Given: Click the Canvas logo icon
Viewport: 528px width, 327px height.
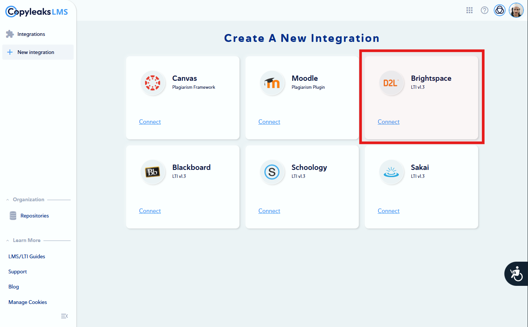Looking at the screenshot, I should [x=153, y=83].
